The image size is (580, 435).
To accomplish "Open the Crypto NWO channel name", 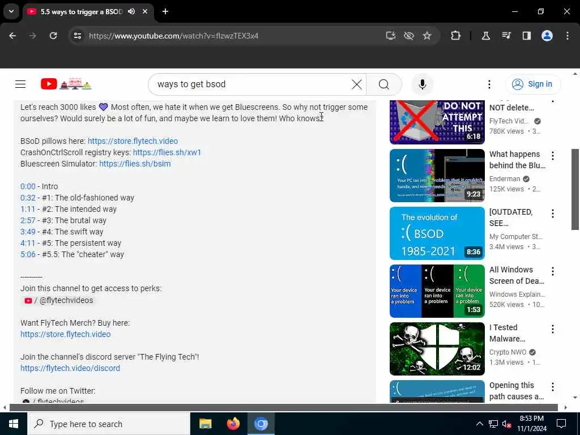I will (507, 352).
